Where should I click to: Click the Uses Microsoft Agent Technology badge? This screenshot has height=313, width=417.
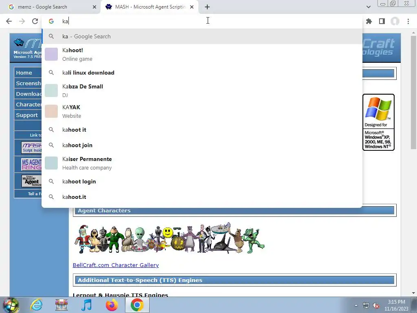31,181
